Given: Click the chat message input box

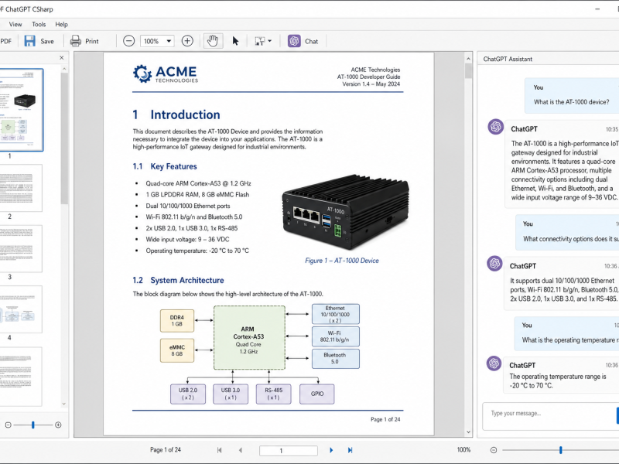Looking at the screenshot, I should tap(549, 416).
